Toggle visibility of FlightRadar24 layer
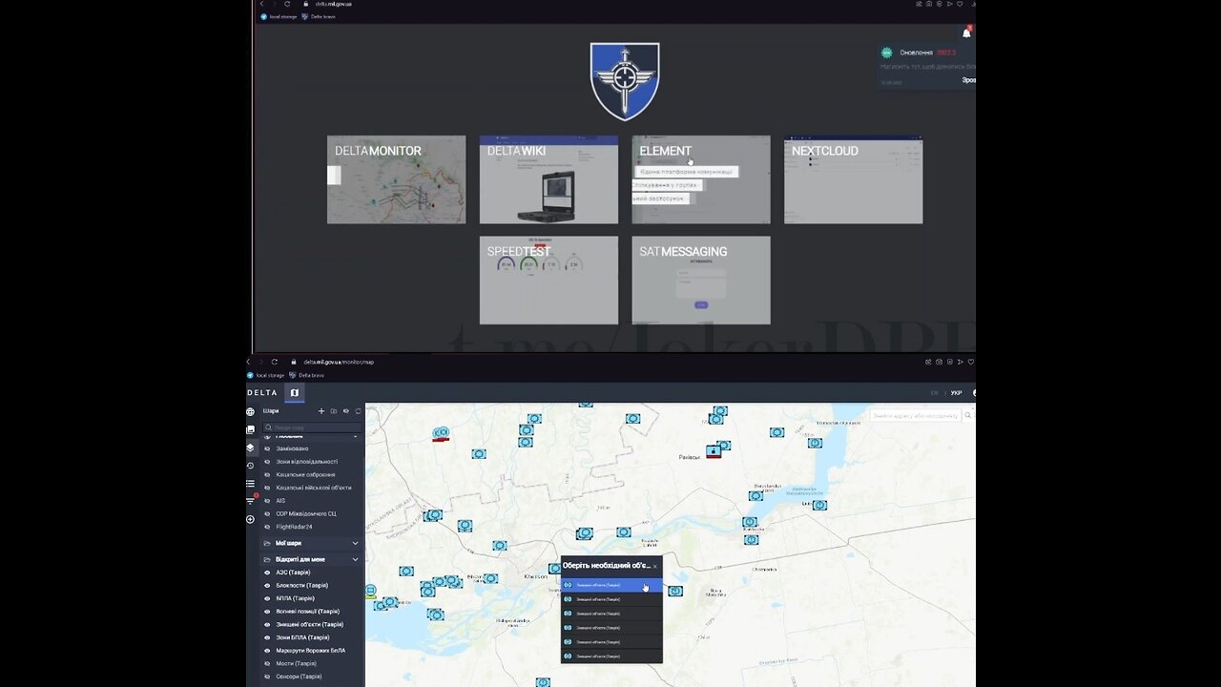Screen dimensions: 1221x687 tap(268, 527)
